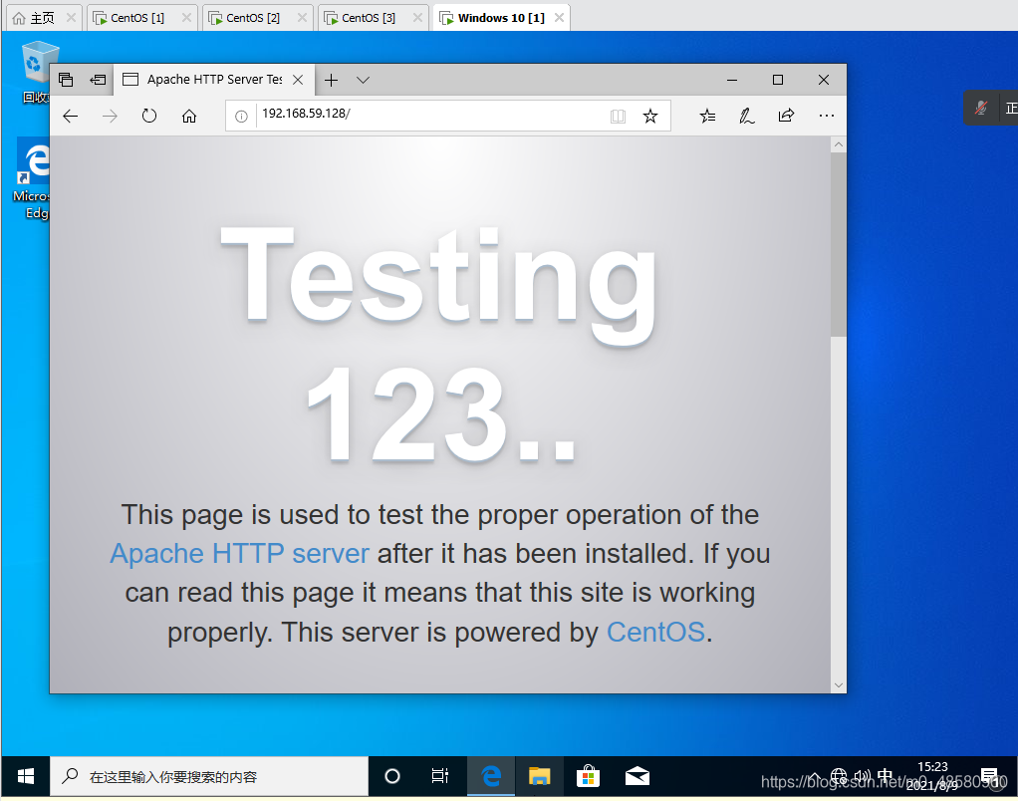Image resolution: width=1018 pixels, height=801 pixels.
Task: Open reading view book icon
Action: pyautogui.click(x=618, y=117)
